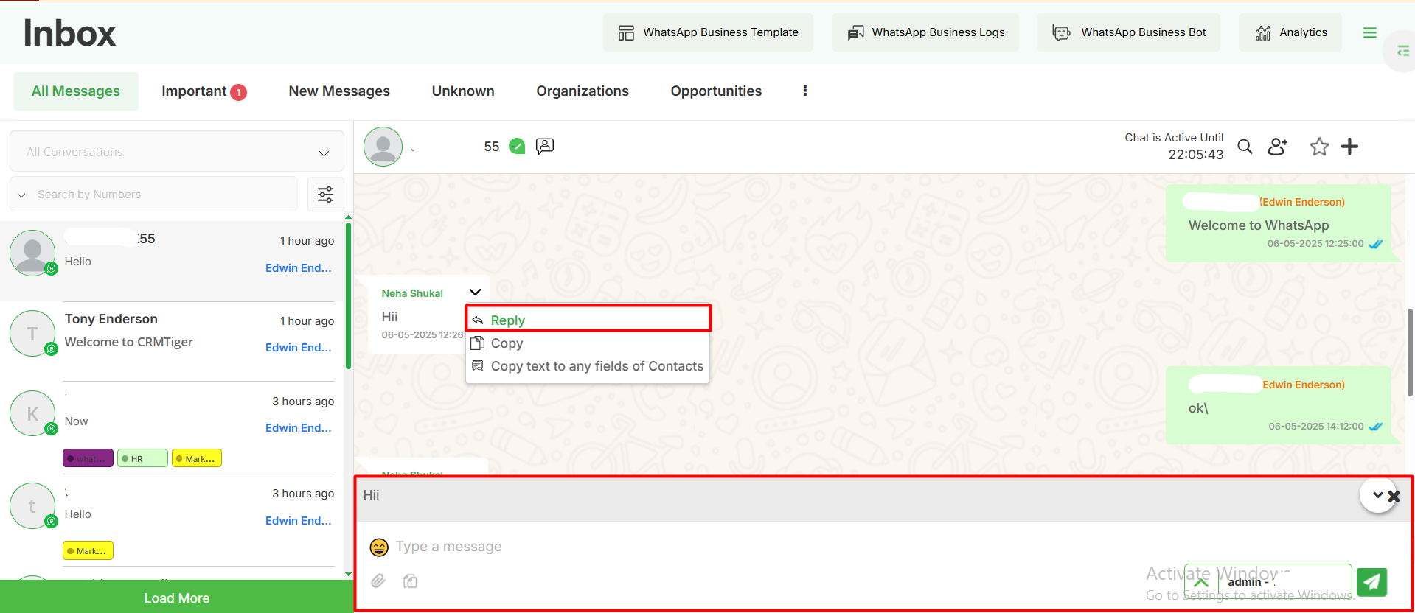This screenshot has width=1415, height=613.
Task: Click scrollbar up arrow of conversation list
Action: click(348, 217)
